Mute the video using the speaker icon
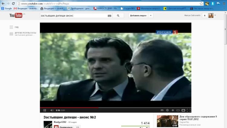Image resolution: width=227 pixels, height=128 pixels. (x=52, y=110)
